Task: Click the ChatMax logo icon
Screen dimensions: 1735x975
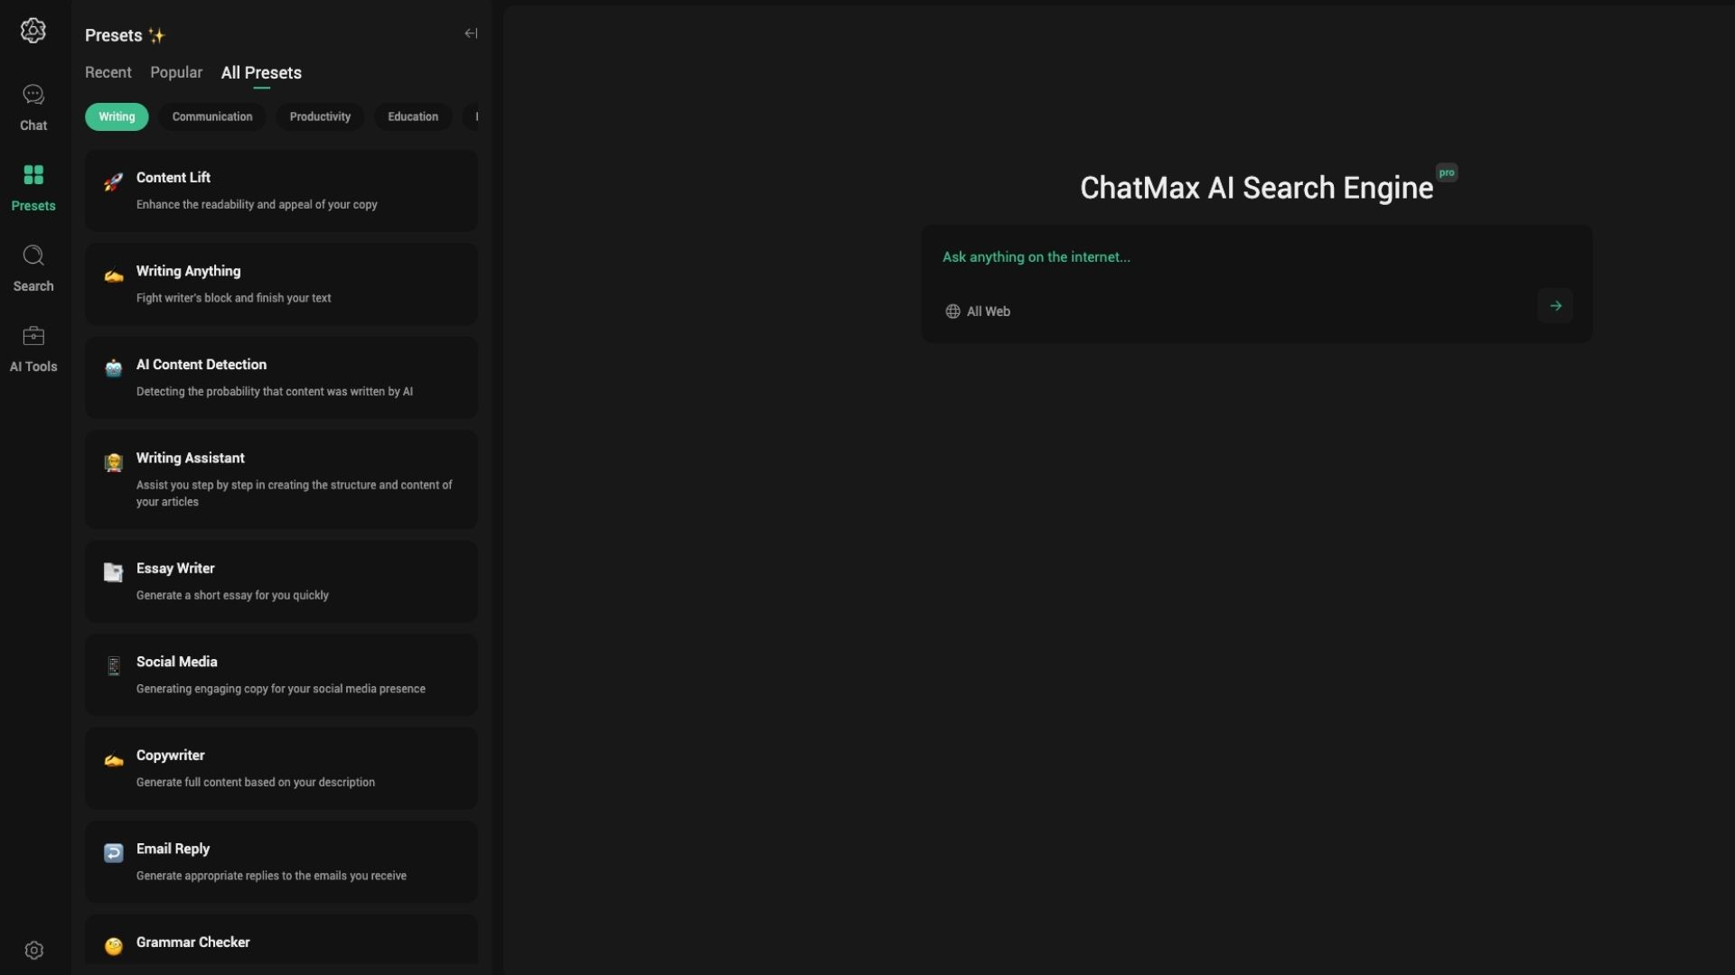Action: pos(33,31)
